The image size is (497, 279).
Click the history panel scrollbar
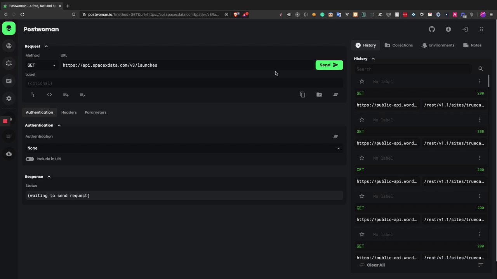489,81
